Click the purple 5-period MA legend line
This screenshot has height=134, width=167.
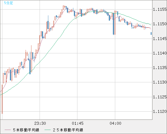(8, 130)
